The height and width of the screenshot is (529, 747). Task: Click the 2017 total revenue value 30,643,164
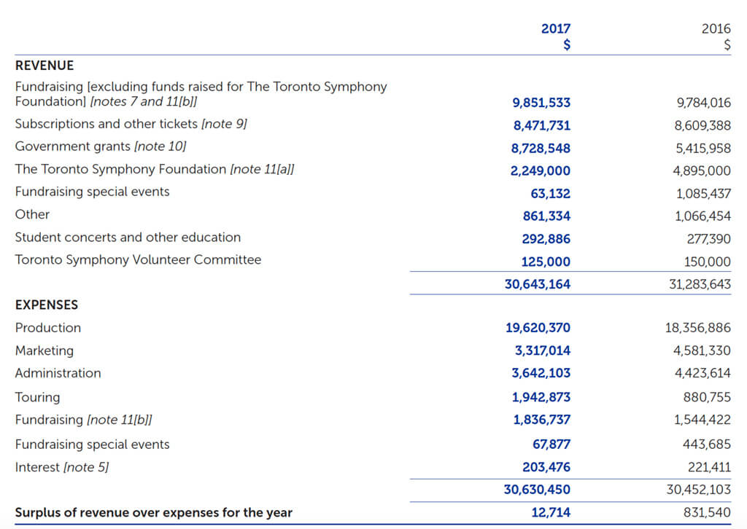537,284
